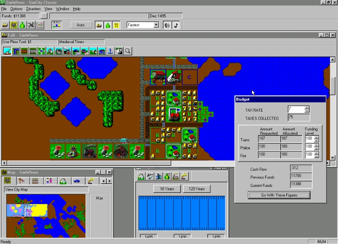The width and height of the screenshot is (338, 244).
Task: Select the commercial zone building tool
Action: (59, 51)
